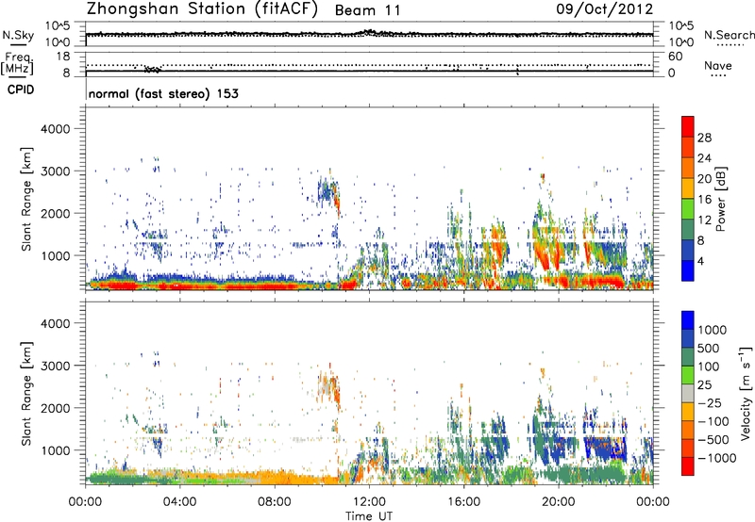The width and height of the screenshot is (755, 522).
Task: Click the red top segment of Power colorbar
Action: point(688,127)
